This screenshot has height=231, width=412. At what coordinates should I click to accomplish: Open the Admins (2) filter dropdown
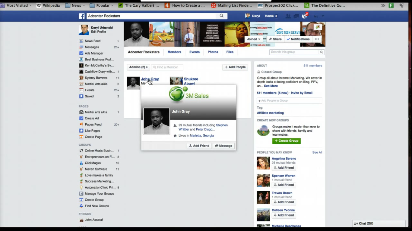(x=138, y=67)
